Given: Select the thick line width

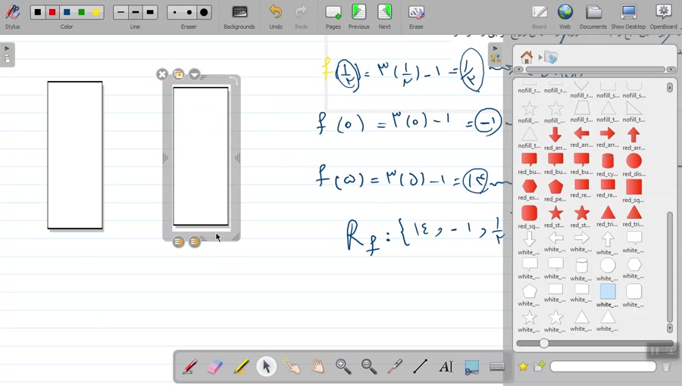Looking at the screenshot, I should click(x=150, y=12).
